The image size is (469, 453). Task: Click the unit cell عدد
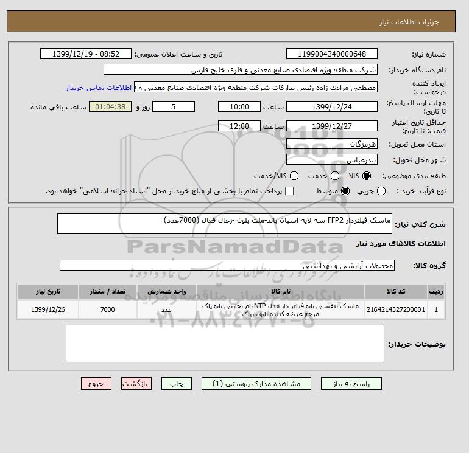pos(167,309)
